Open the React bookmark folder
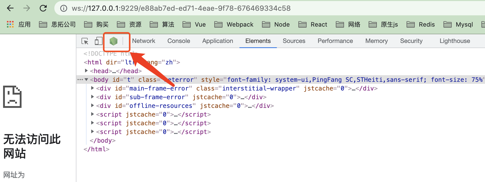 313,24
